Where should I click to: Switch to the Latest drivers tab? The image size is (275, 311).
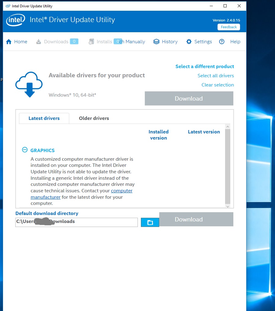click(44, 118)
